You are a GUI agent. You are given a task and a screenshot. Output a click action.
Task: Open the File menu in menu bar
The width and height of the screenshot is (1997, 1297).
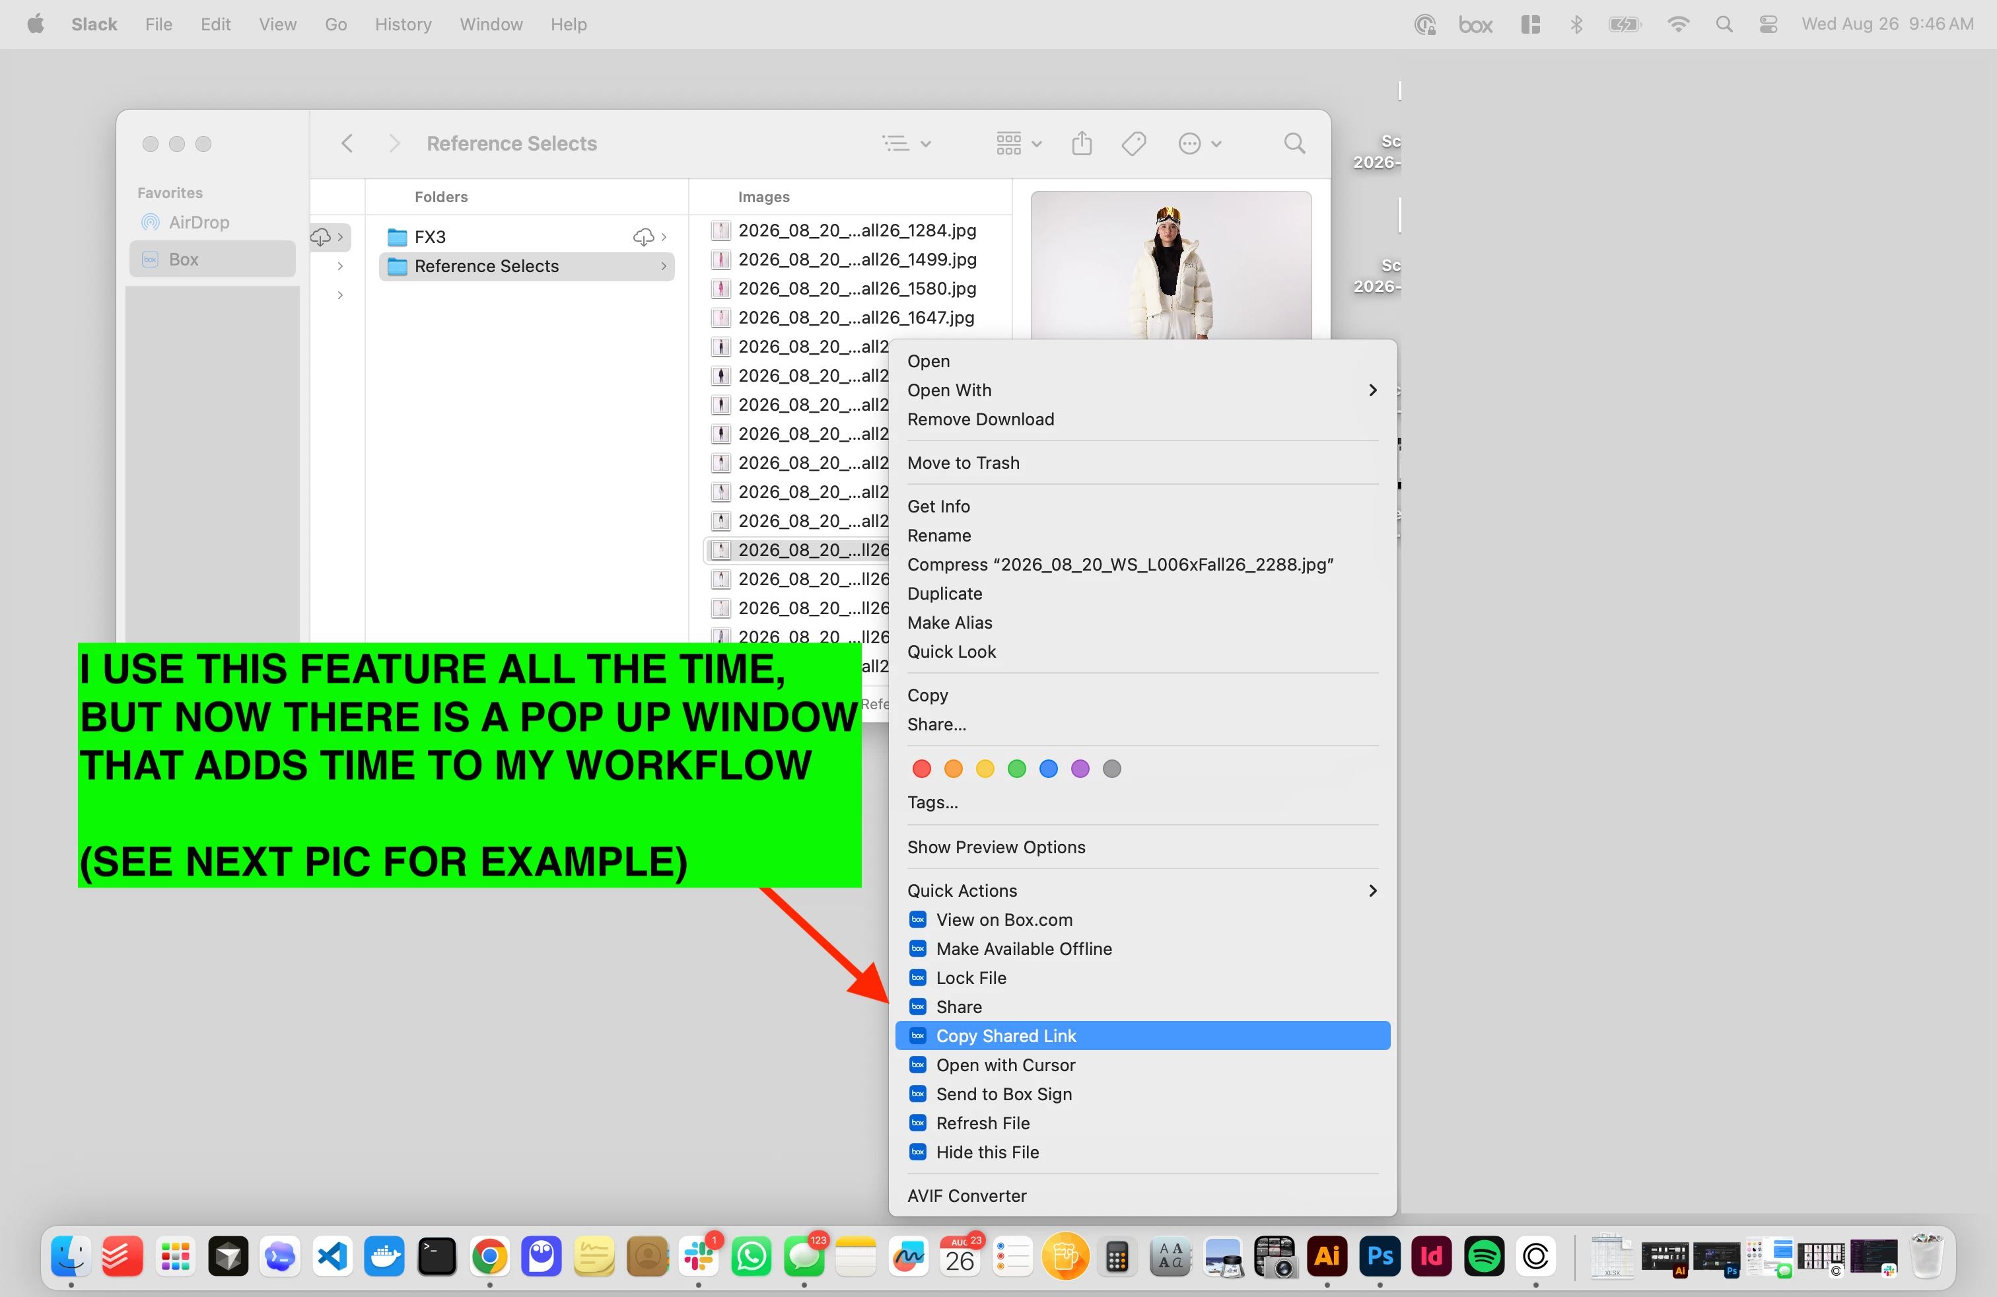[158, 24]
